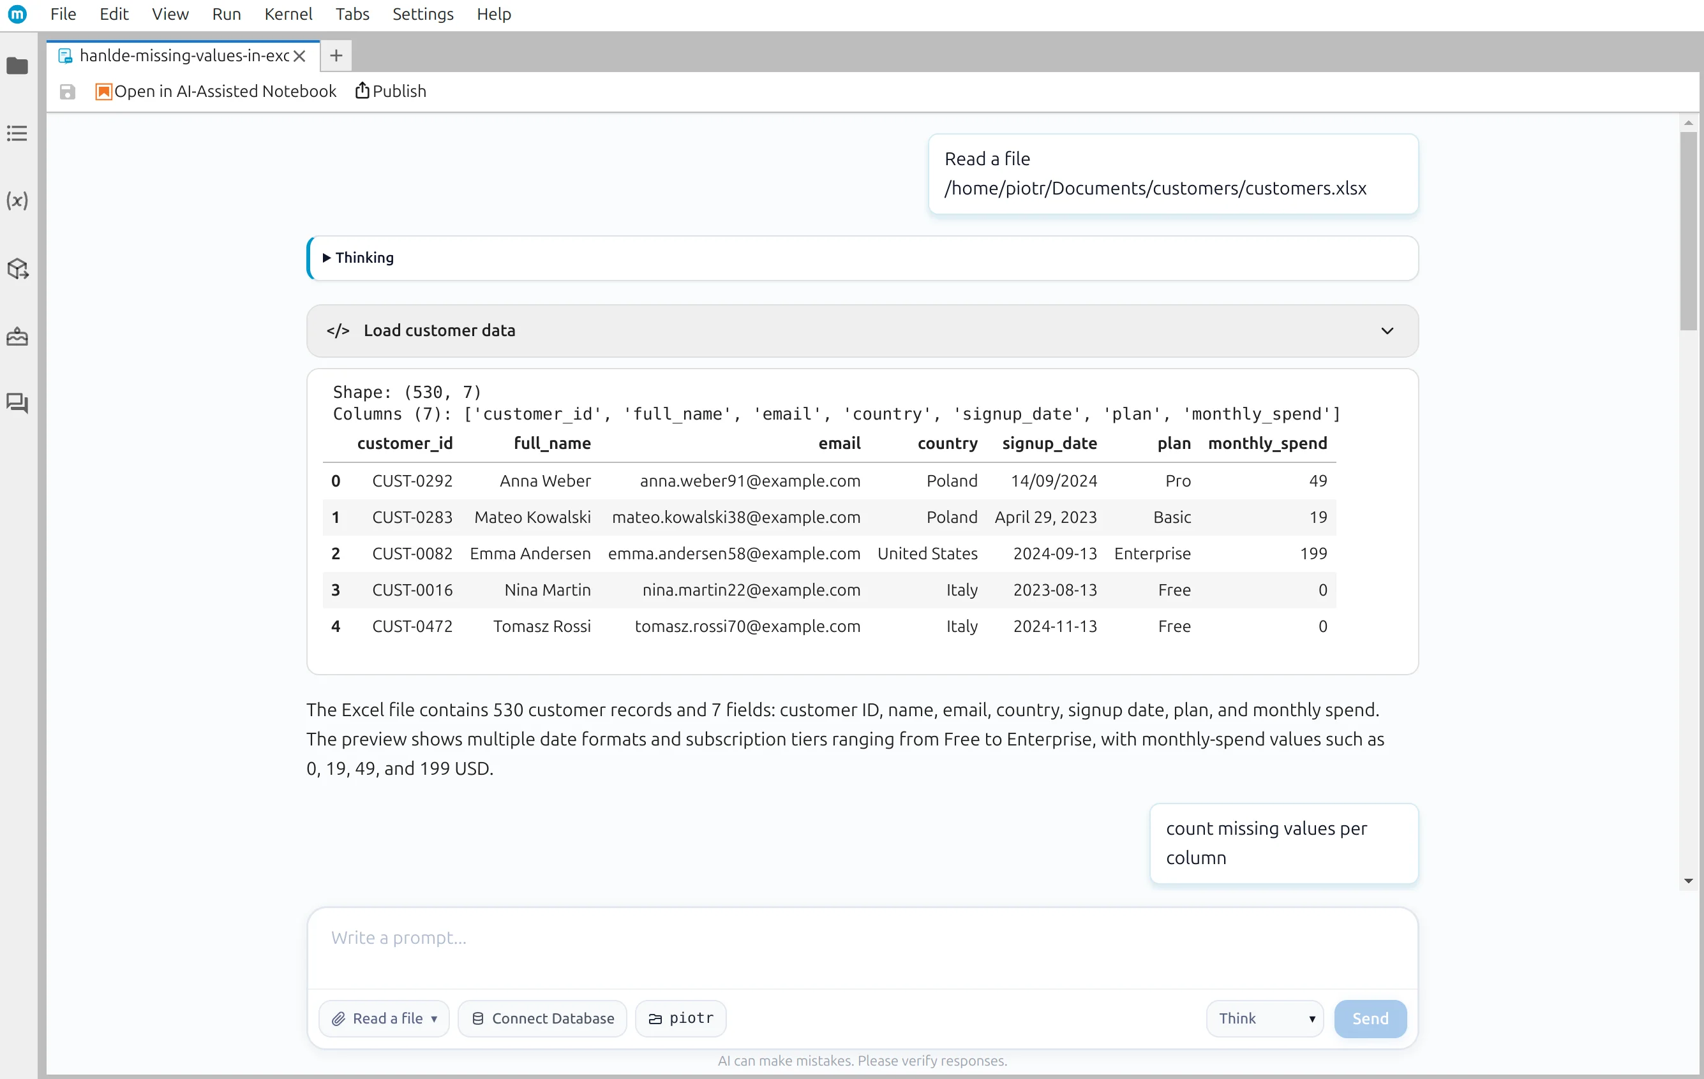The width and height of the screenshot is (1704, 1079).
Task: Click the customers.xlsx path message bubble
Action: [1173, 174]
